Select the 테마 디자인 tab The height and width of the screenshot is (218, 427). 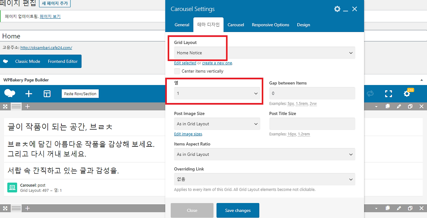[208, 25]
